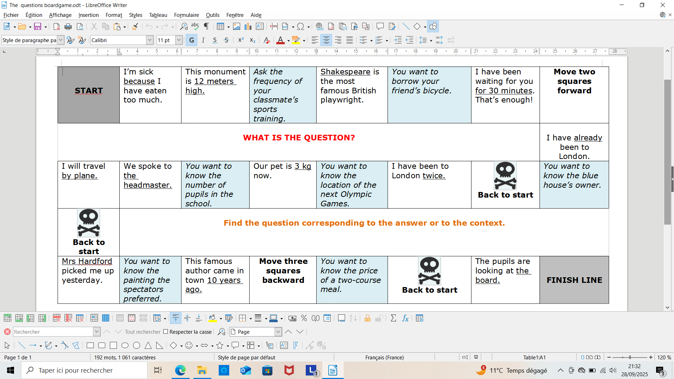Screen dimensions: 674x379
Task: Insert a text box
Action: (x=260, y=26)
